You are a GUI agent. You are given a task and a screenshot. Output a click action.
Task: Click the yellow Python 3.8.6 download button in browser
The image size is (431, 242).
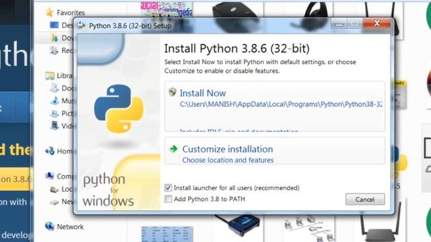[x=15, y=179]
